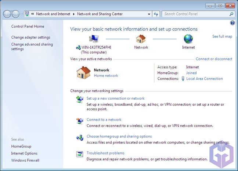Click Connect to a network link
Image resolution: width=238 pixels, height=171 pixels.
point(104,120)
